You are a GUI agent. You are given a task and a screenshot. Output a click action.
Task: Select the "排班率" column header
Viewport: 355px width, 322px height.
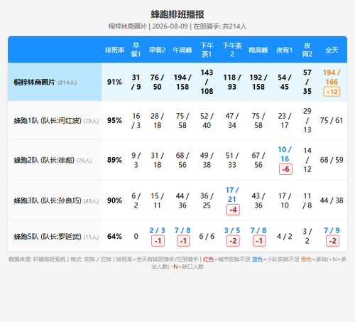[114, 50]
